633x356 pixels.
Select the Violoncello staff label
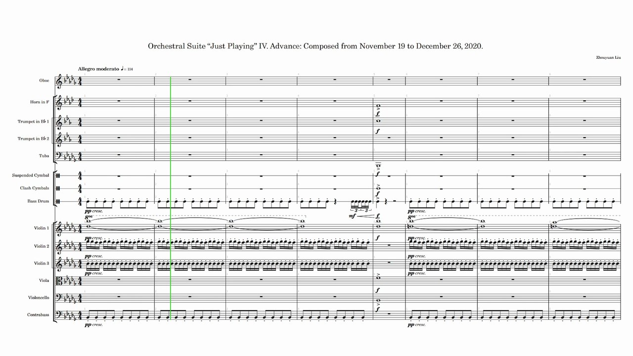[x=39, y=298]
